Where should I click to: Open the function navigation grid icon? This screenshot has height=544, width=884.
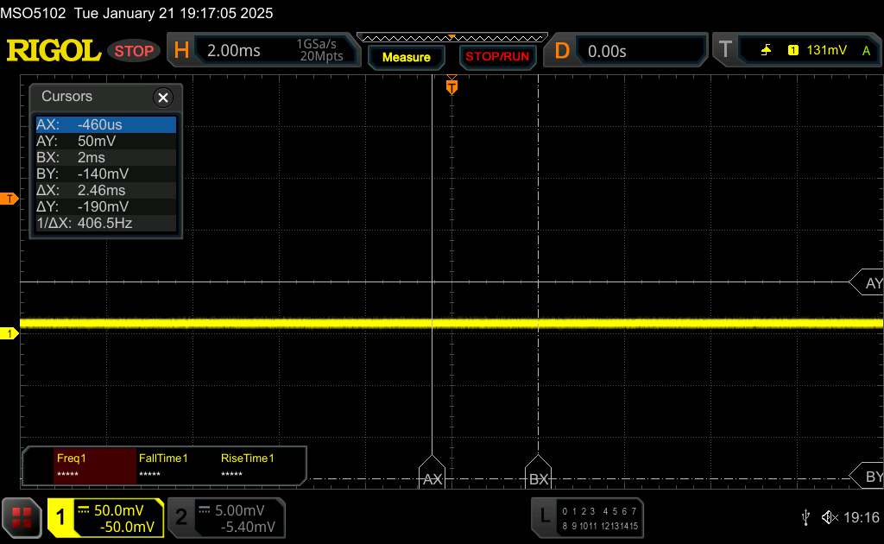[x=22, y=517]
